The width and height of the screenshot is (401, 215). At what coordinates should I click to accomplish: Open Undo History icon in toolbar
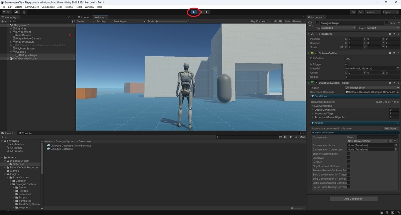tap(353, 12)
